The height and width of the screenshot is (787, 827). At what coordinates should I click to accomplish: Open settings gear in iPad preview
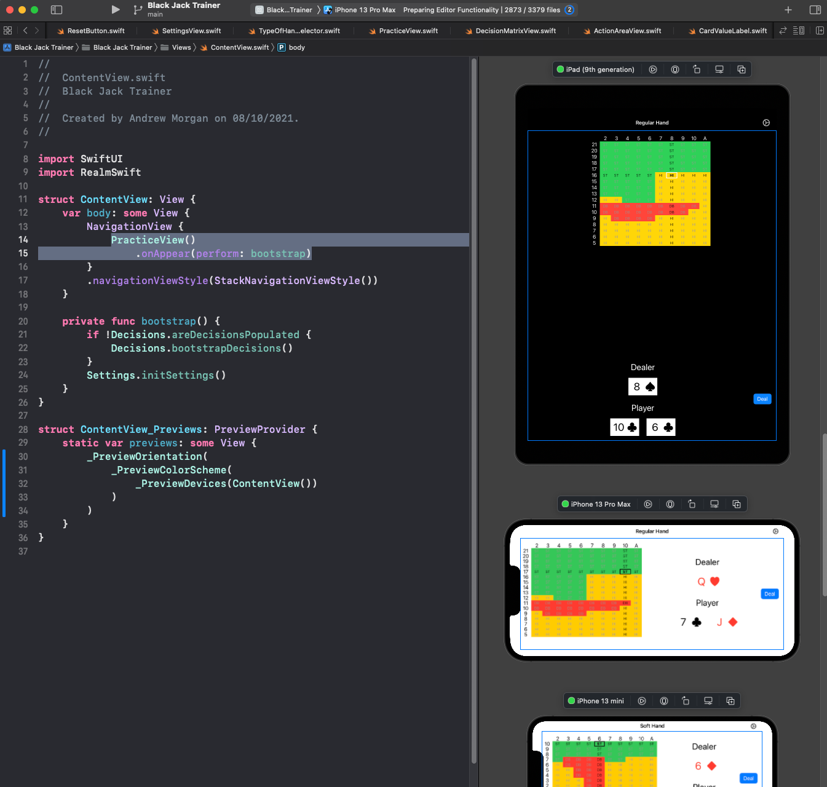[x=766, y=123]
